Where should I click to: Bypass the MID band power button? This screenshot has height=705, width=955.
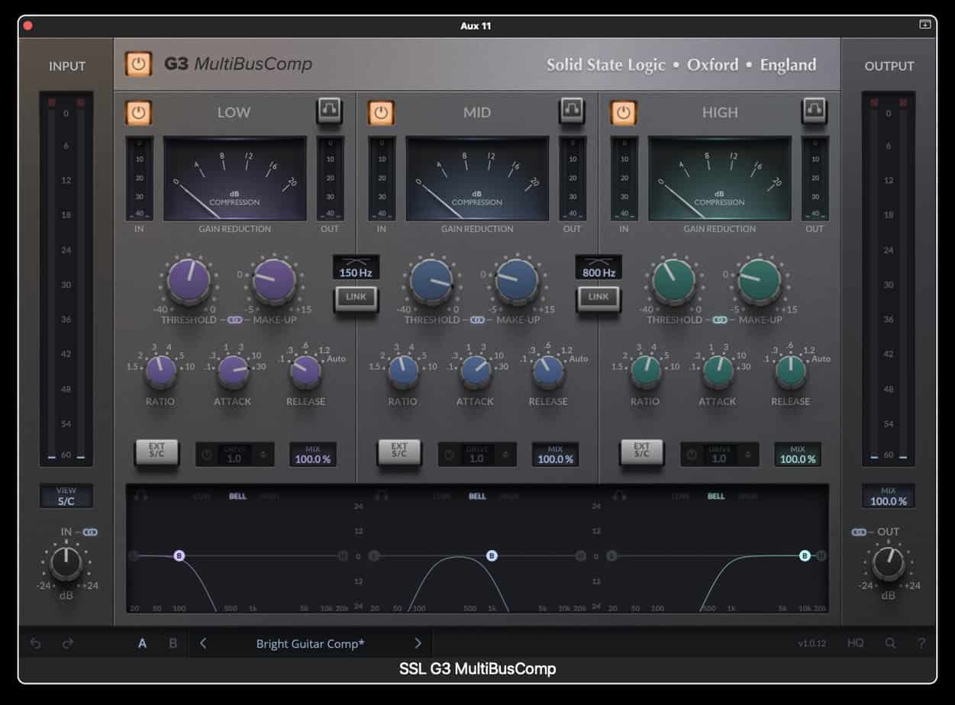(381, 113)
